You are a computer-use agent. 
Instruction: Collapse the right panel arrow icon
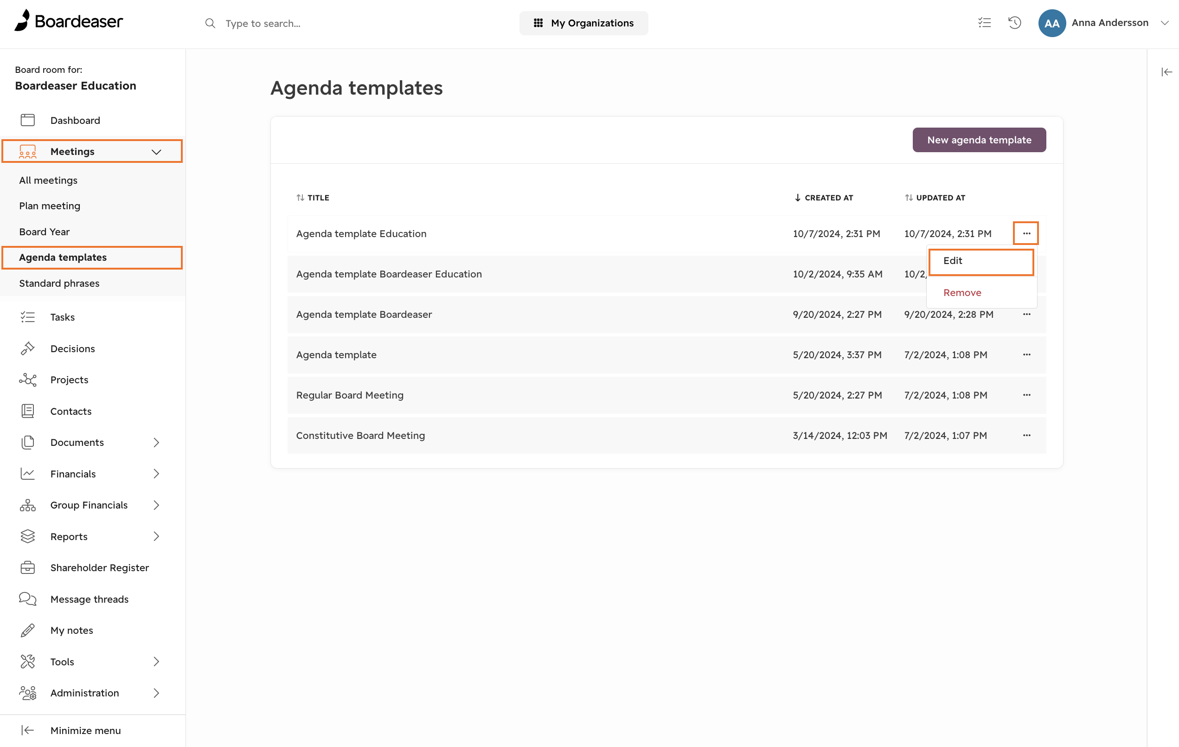1167,72
